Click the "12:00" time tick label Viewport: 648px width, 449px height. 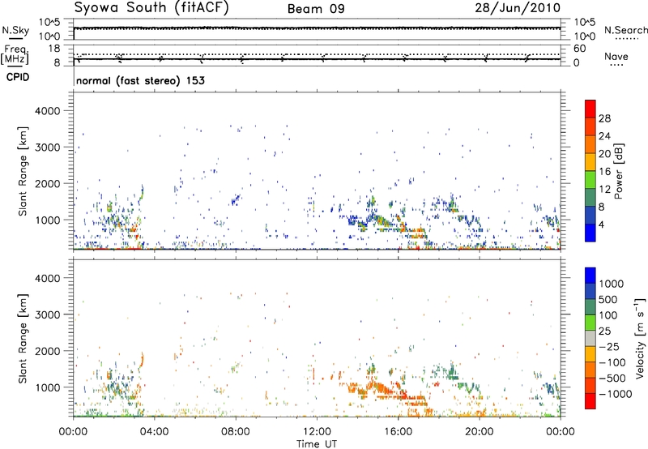(x=317, y=432)
